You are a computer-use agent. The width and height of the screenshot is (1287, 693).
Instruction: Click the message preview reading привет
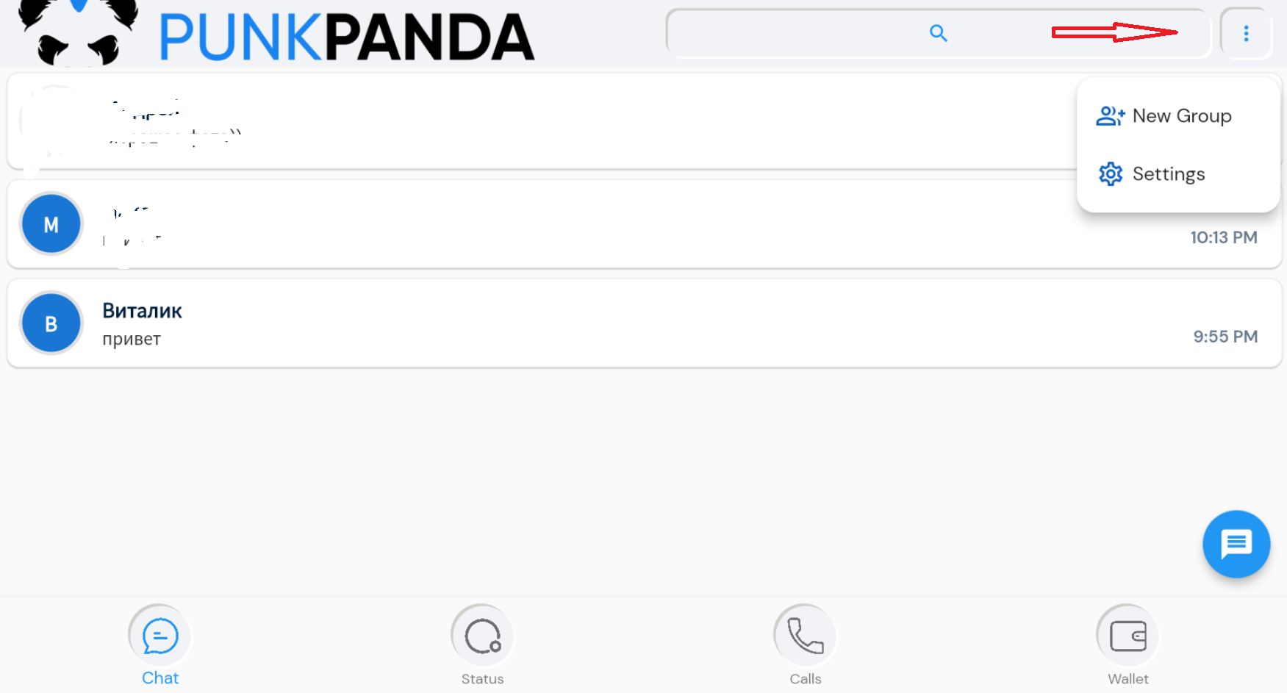tap(132, 339)
